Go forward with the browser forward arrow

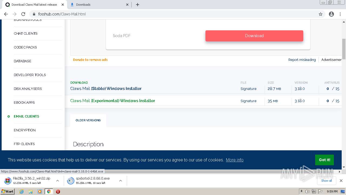click(15, 14)
